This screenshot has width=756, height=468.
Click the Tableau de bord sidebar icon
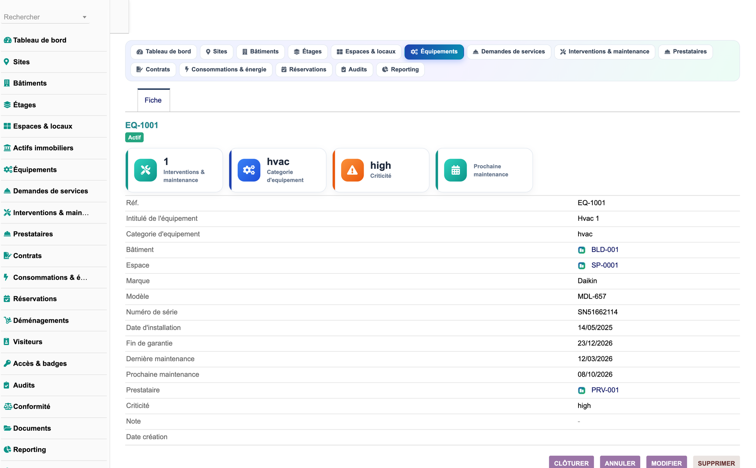(x=7, y=40)
